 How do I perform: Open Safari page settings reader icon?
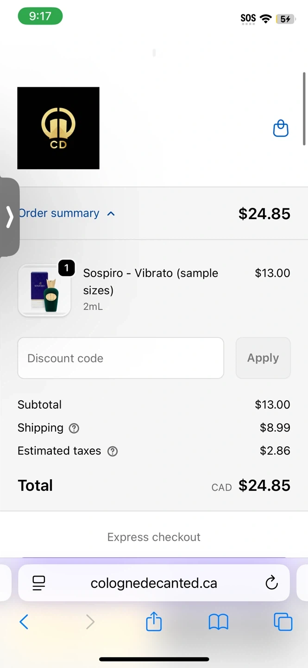point(39,583)
